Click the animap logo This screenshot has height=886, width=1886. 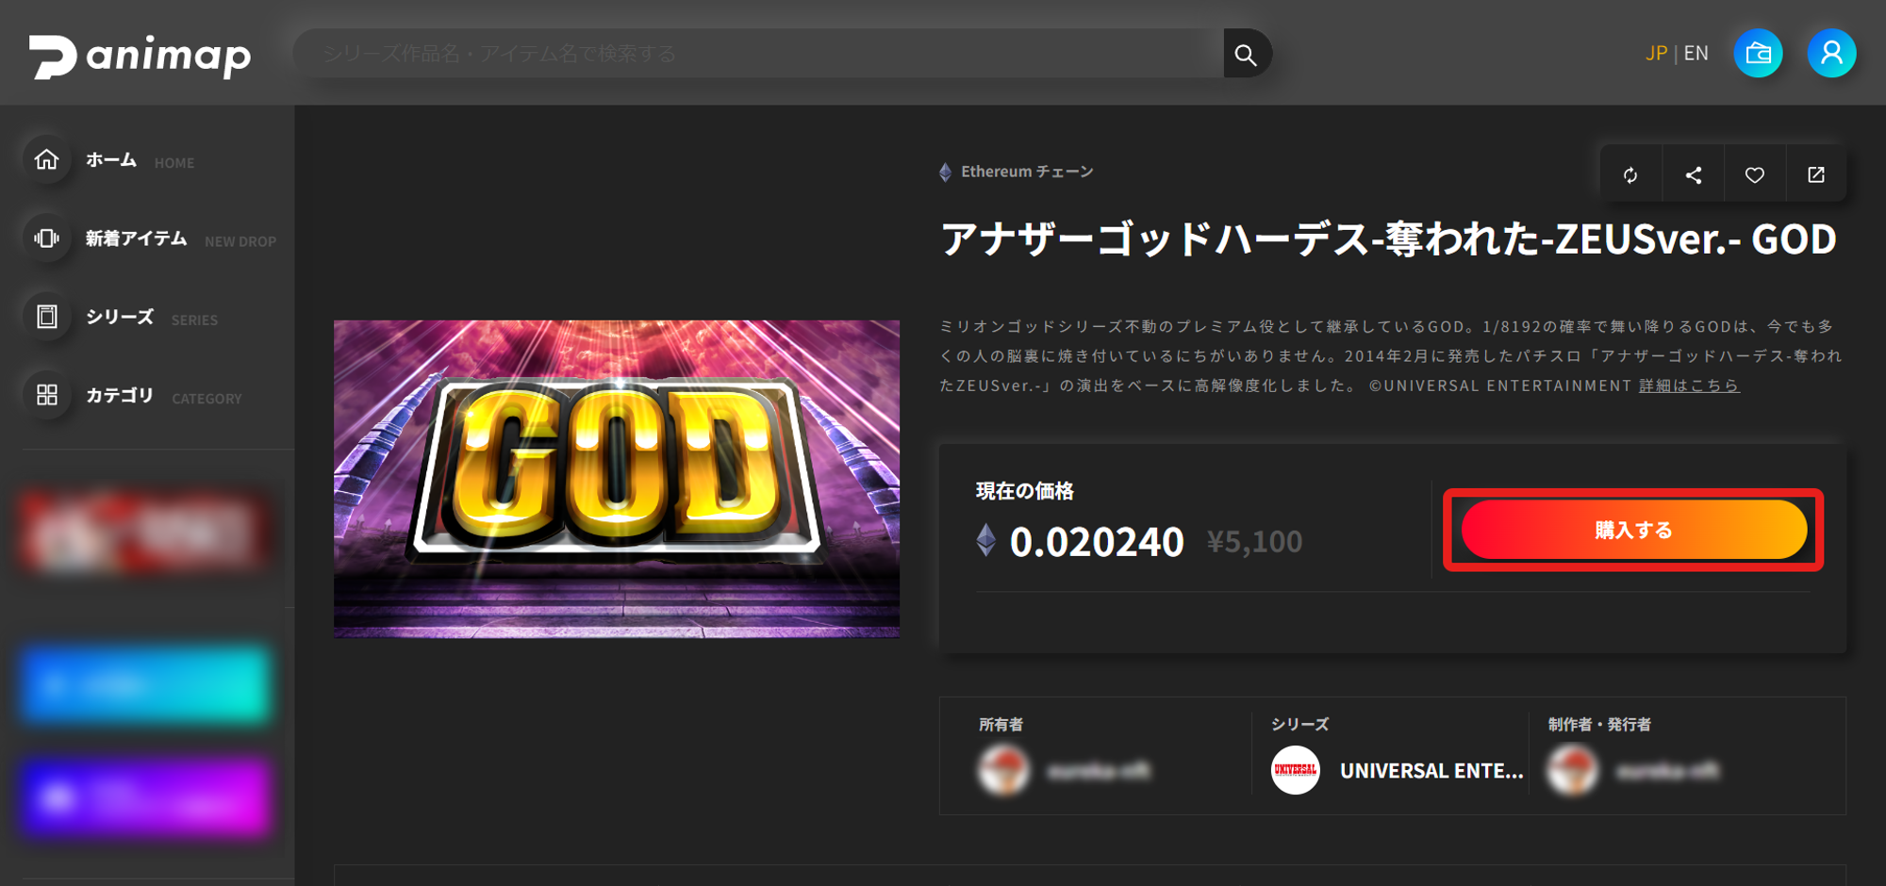tap(140, 56)
